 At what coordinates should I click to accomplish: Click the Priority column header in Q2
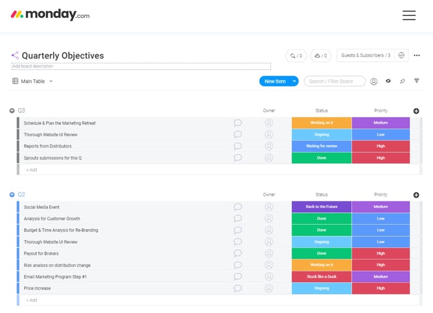[x=380, y=194]
